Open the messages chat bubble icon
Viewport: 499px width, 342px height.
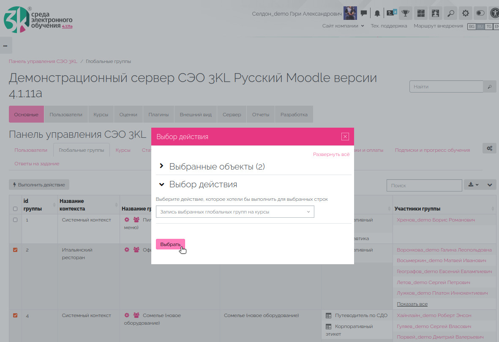click(364, 14)
